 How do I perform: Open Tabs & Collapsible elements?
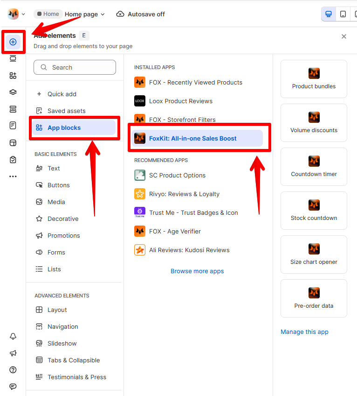point(75,360)
